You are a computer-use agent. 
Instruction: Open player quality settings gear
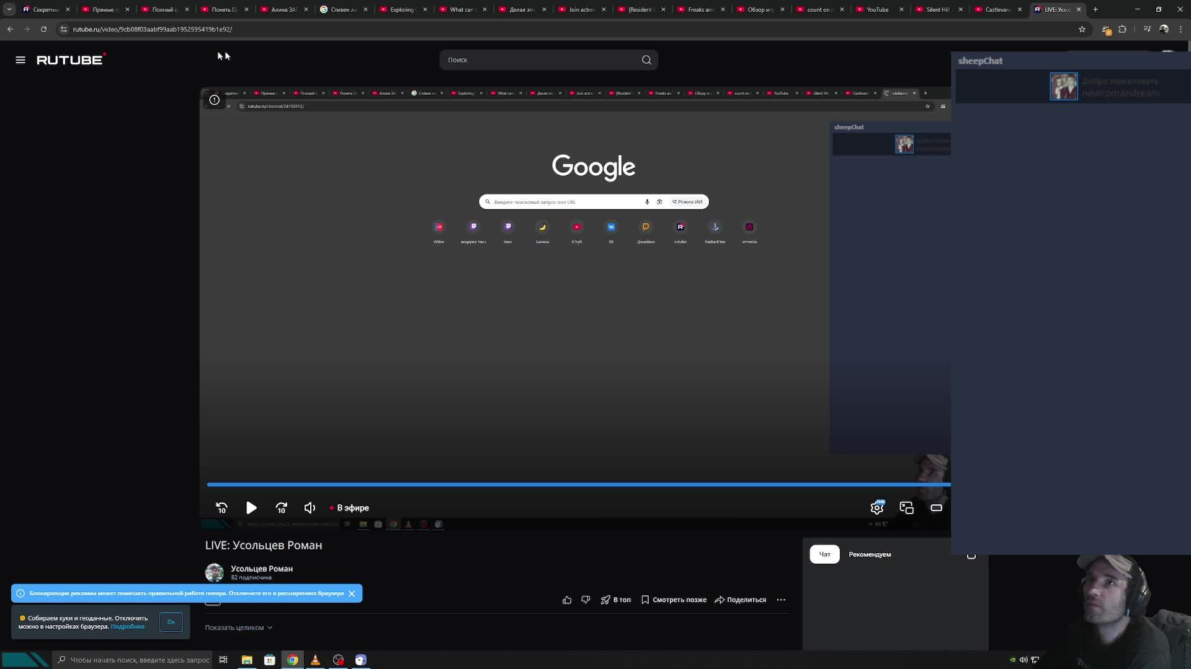877,508
